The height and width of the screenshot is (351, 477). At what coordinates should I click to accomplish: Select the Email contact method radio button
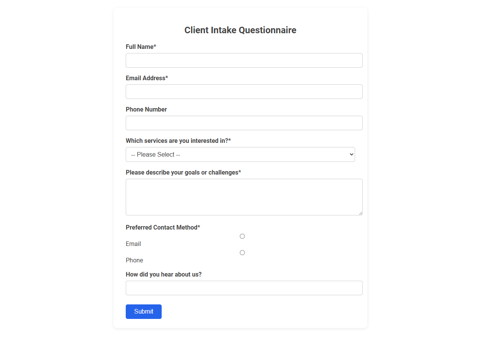(x=242, y=236)
